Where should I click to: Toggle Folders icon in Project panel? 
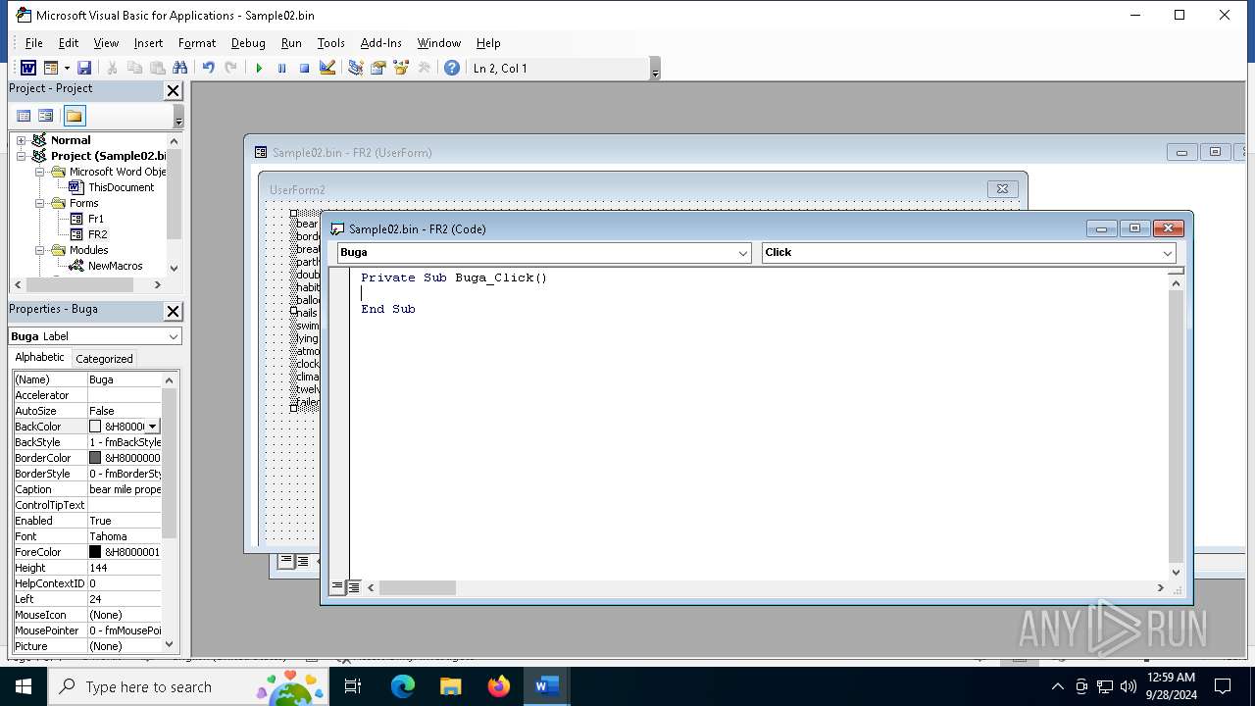[75, 116]
